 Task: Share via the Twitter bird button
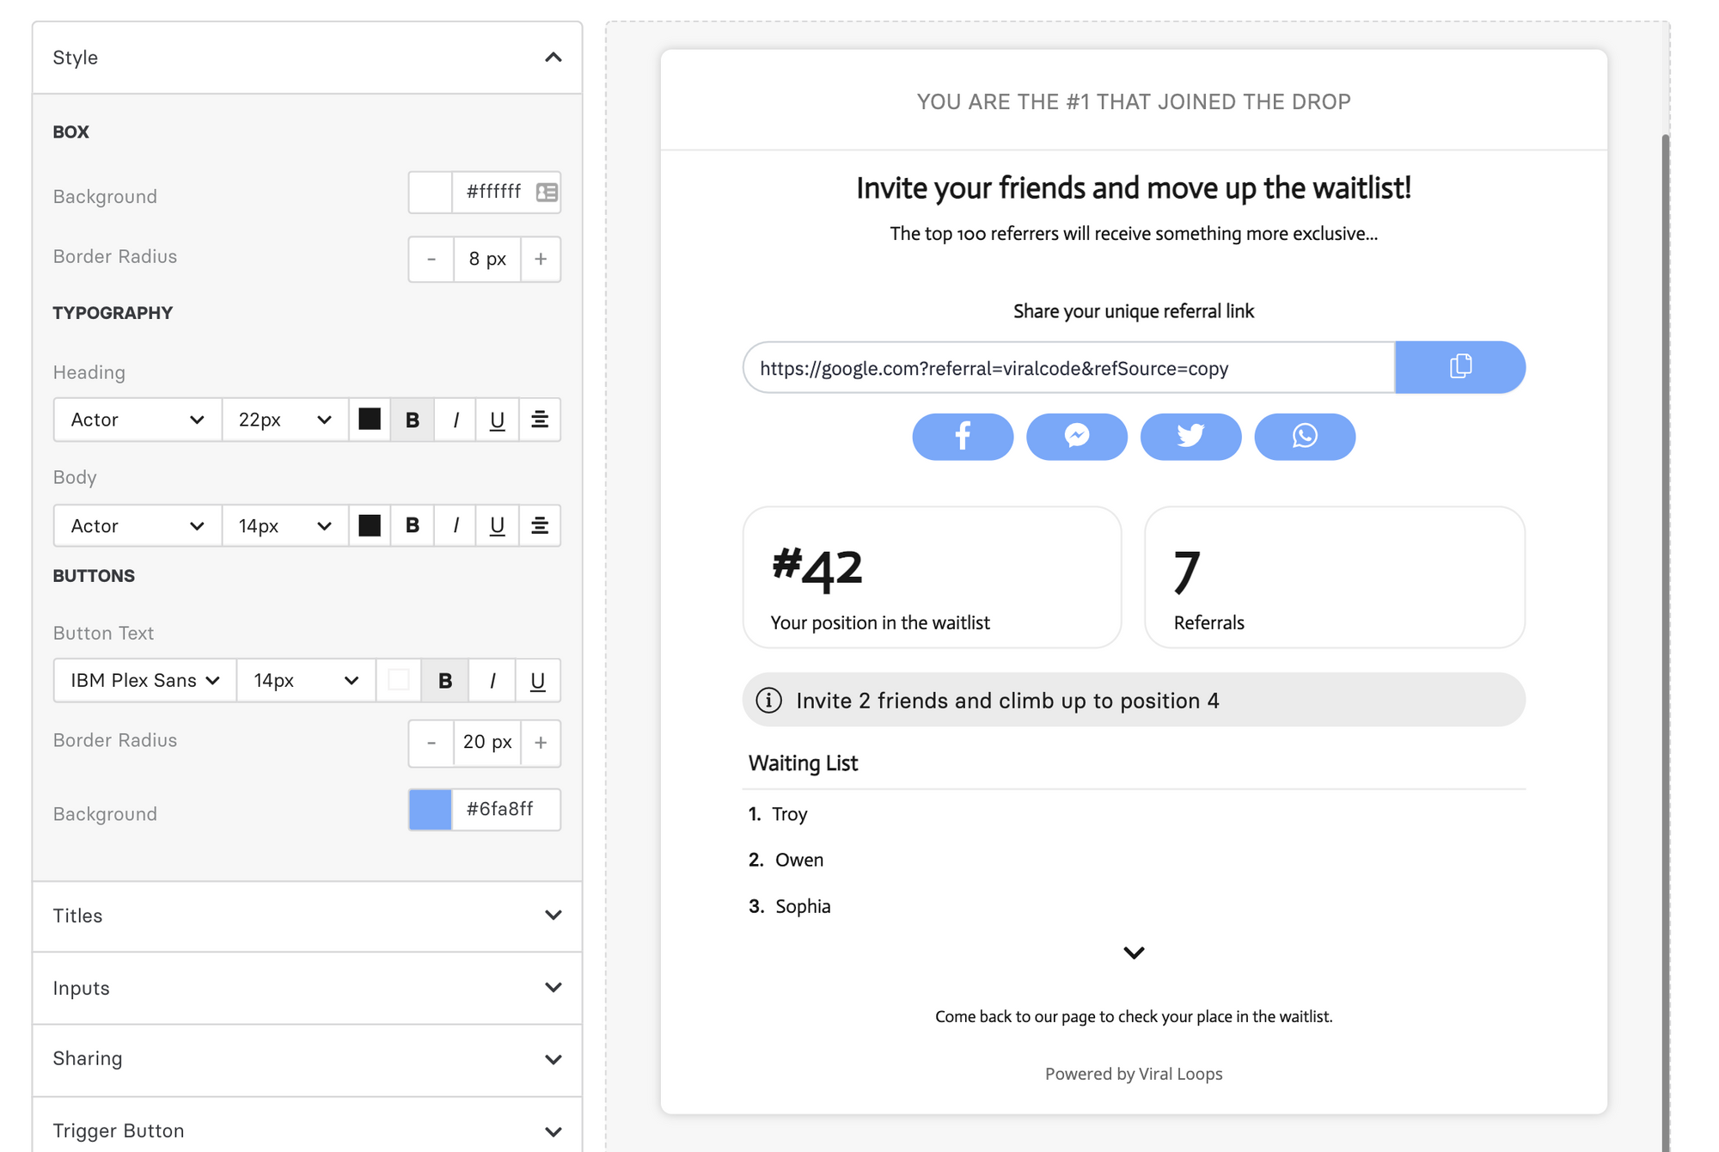click(1190, 437)
